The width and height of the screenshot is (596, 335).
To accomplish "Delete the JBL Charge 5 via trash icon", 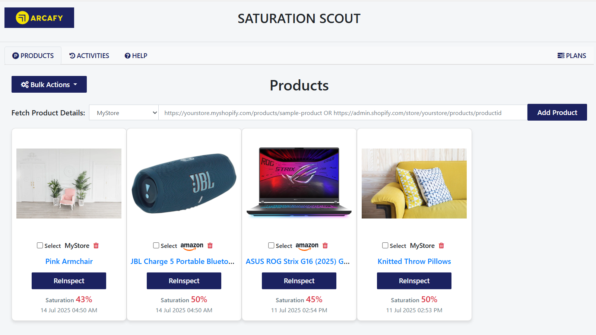I will [210, 246].
